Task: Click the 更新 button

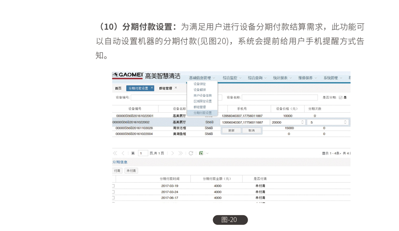Action: click(x=231, y=131)
